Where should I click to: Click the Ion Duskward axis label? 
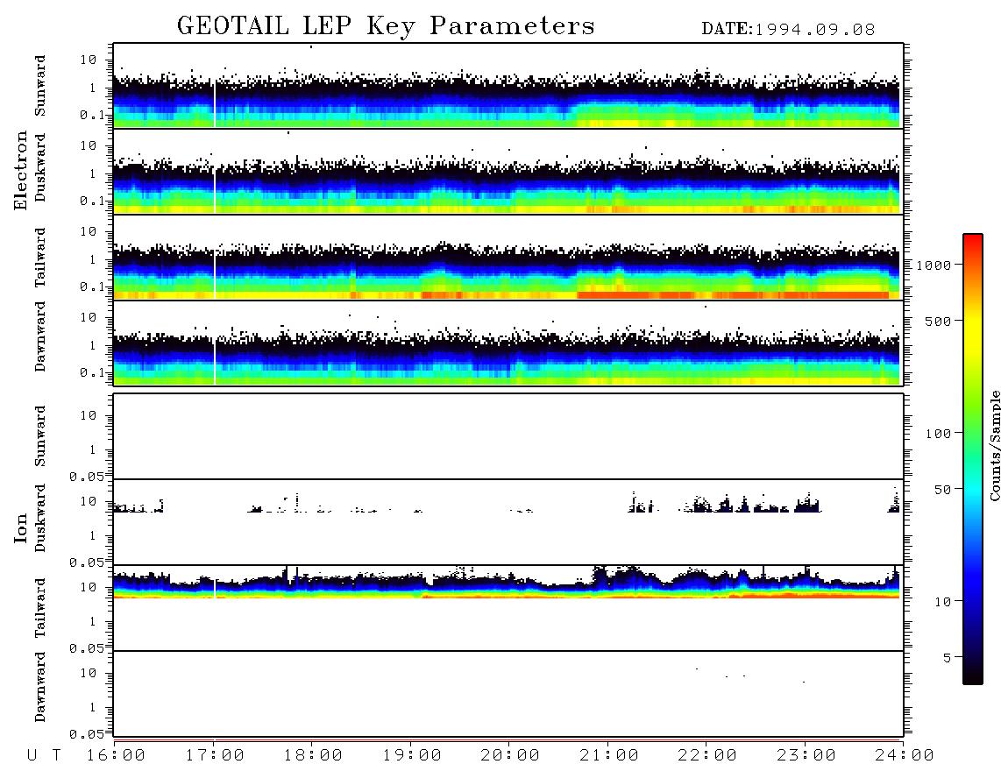coord(40,518)
